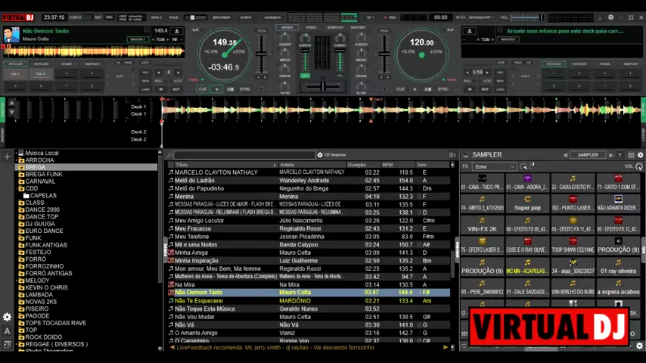Click the browser search input field
Viewport: 646px width, 363px height.
(x=244, y=155)
